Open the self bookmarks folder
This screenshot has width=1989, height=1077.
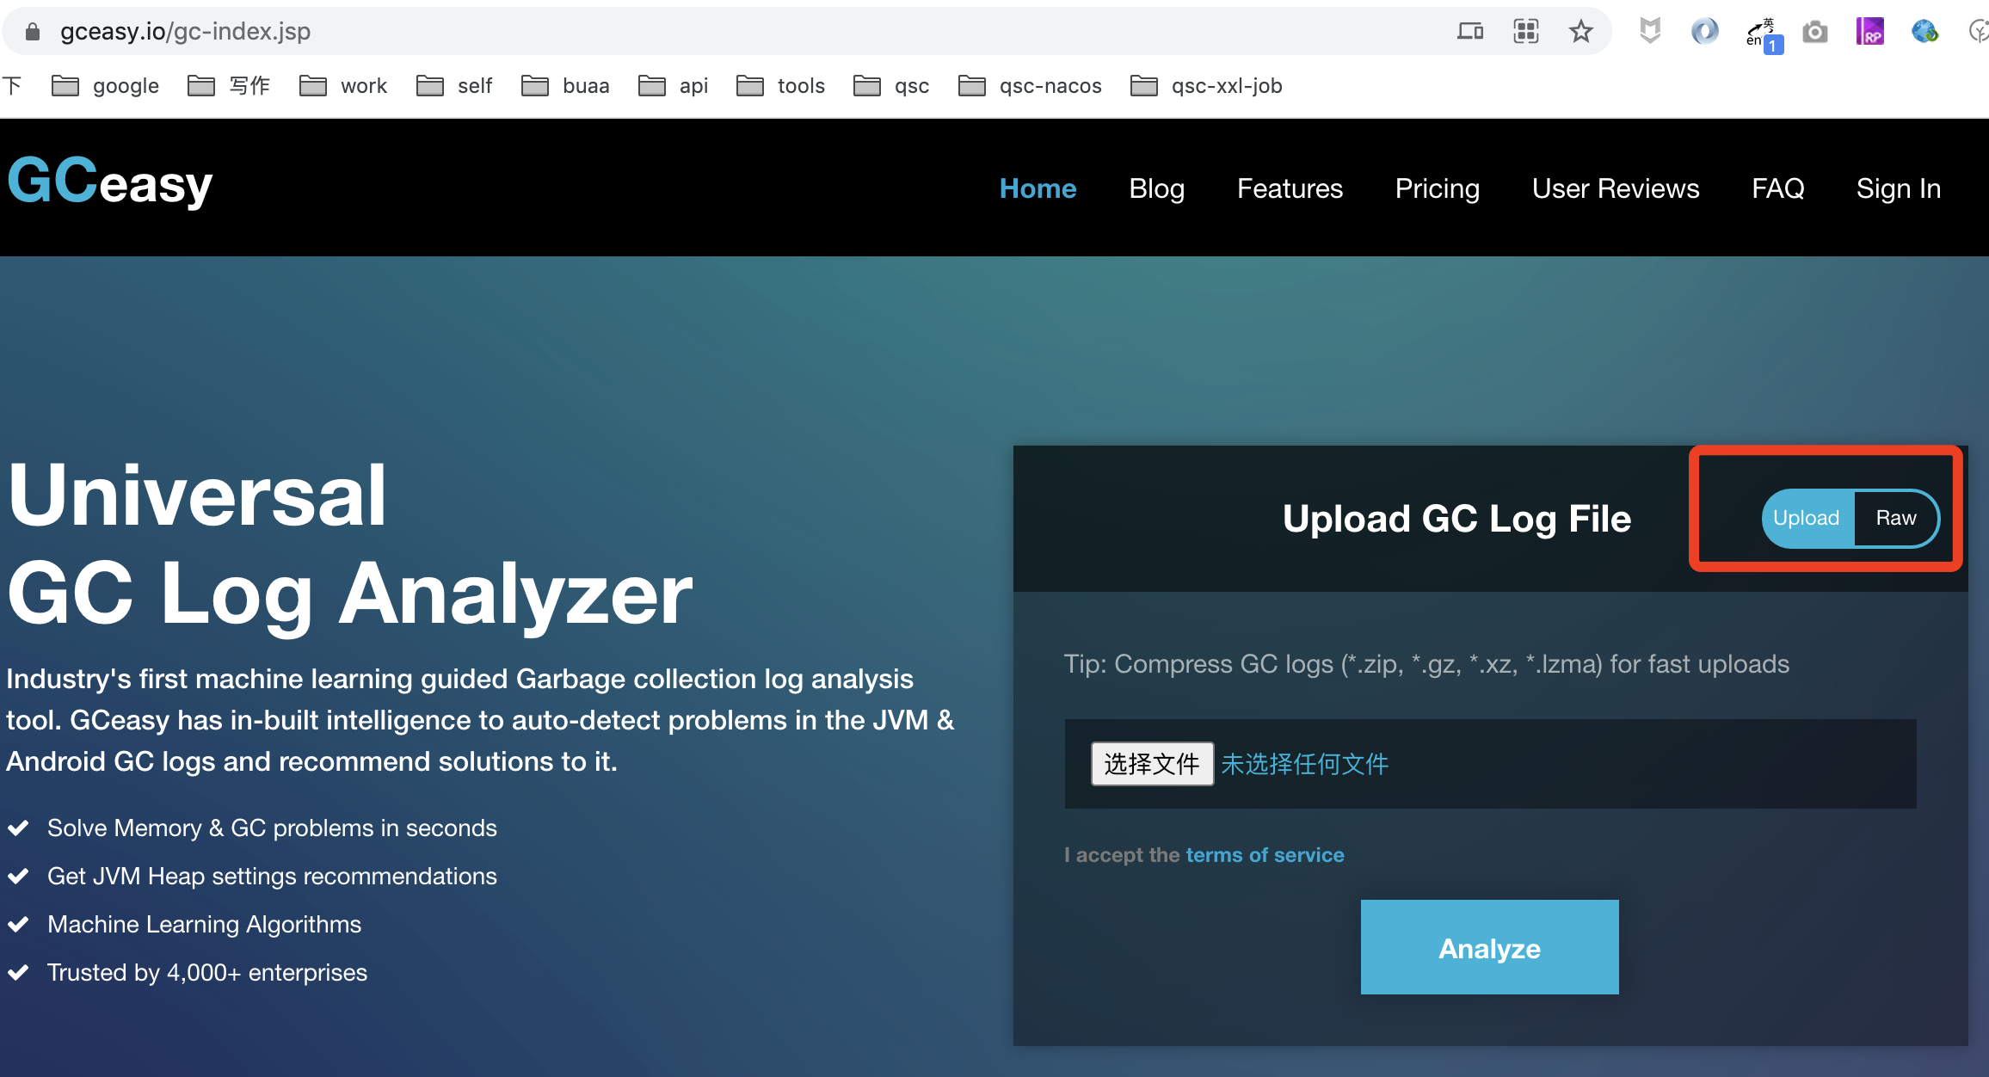click(x=454, y=86)
